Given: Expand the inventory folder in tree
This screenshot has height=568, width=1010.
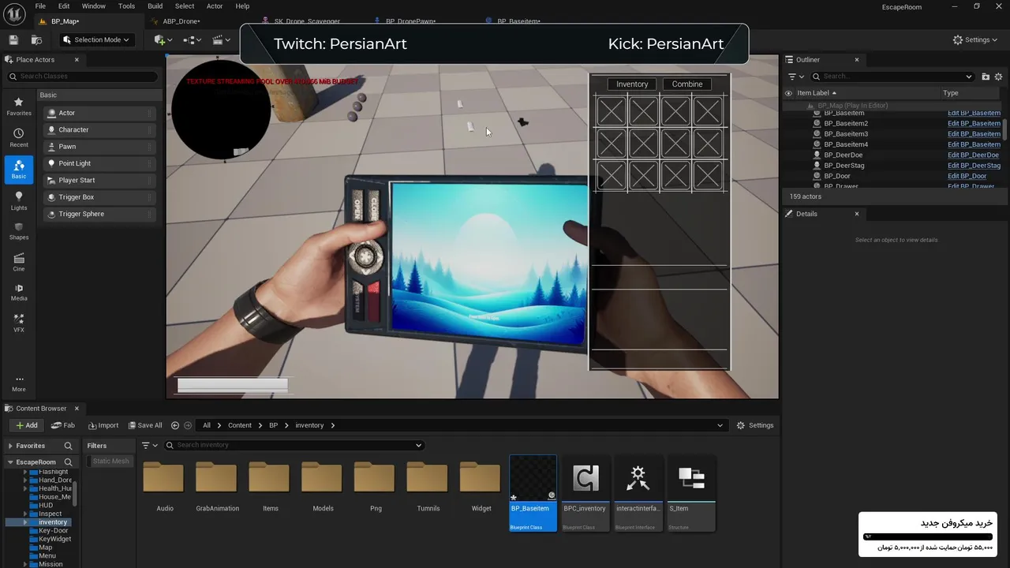Looking at the screenshot, I should [25, 522].
